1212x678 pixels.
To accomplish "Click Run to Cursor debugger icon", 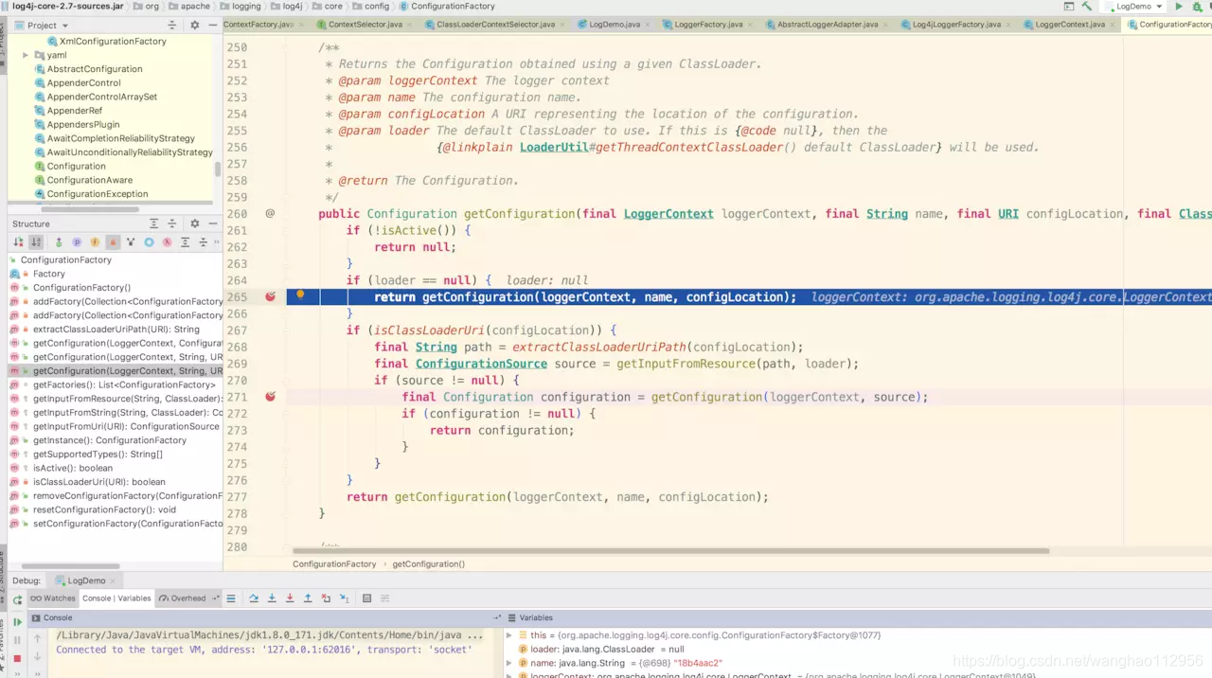I will (344, 598).
